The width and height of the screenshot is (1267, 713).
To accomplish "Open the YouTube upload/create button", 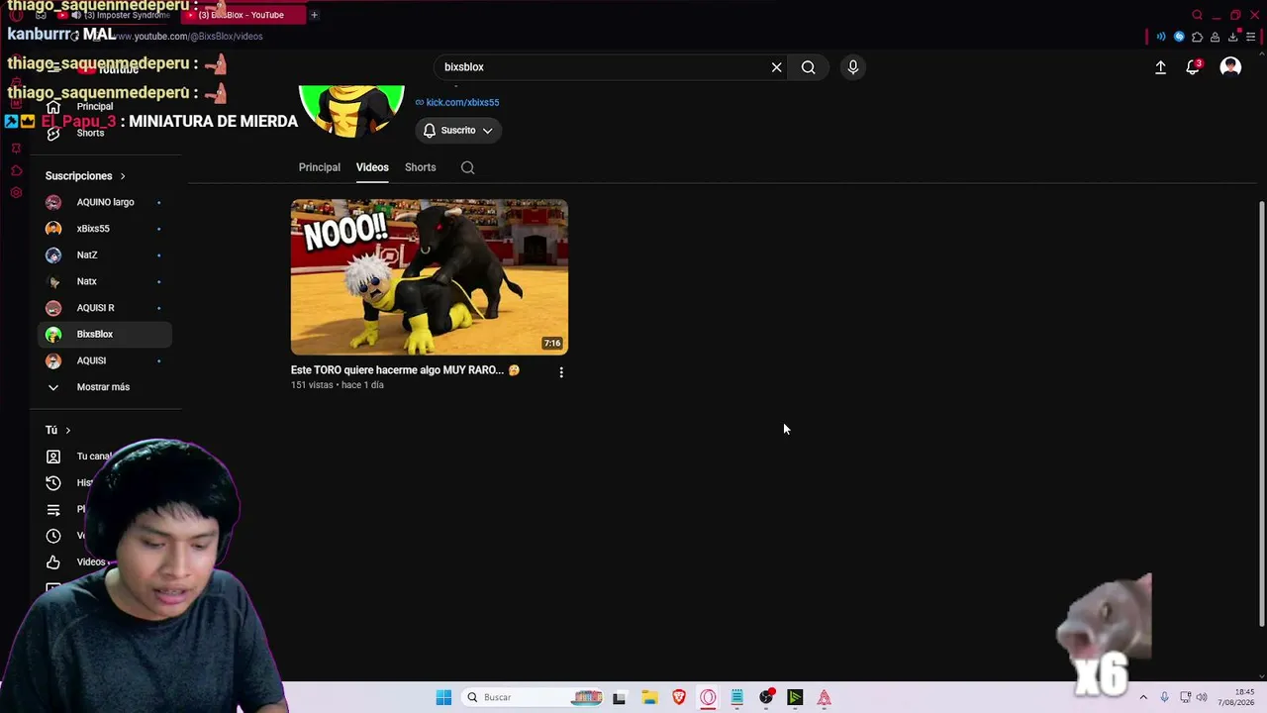I will 1160,67.
